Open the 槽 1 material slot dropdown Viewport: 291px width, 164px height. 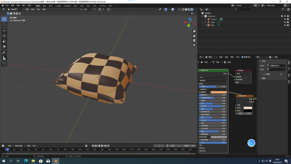click(x=262, y=57)
